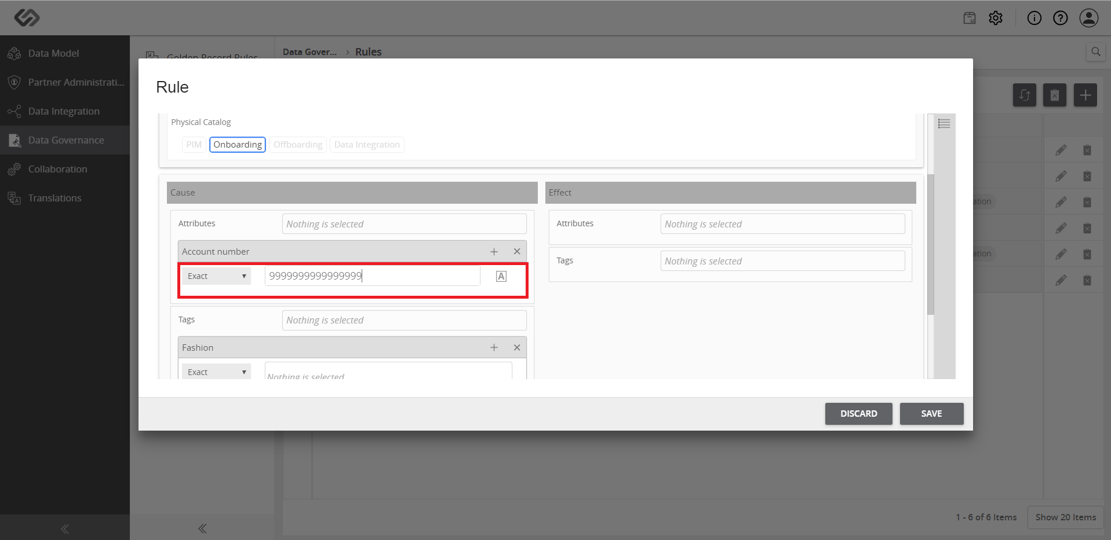Click the Effect section header
The width and height of the screenshot is (1111, 540).
pos(731,193)
